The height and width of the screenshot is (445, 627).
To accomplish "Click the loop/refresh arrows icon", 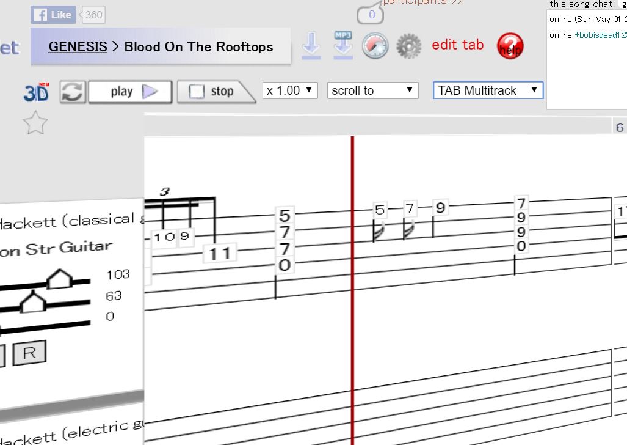I will (73, 92).
